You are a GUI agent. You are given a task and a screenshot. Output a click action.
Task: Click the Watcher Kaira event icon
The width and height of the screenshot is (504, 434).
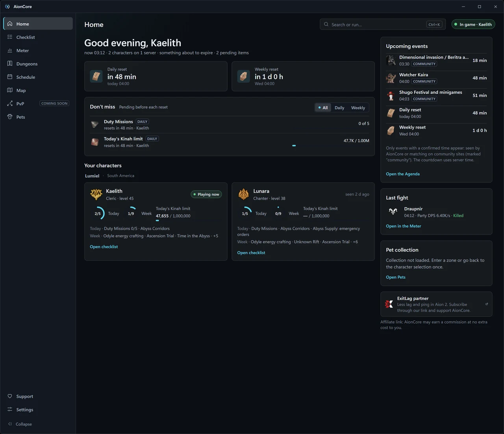391,78
